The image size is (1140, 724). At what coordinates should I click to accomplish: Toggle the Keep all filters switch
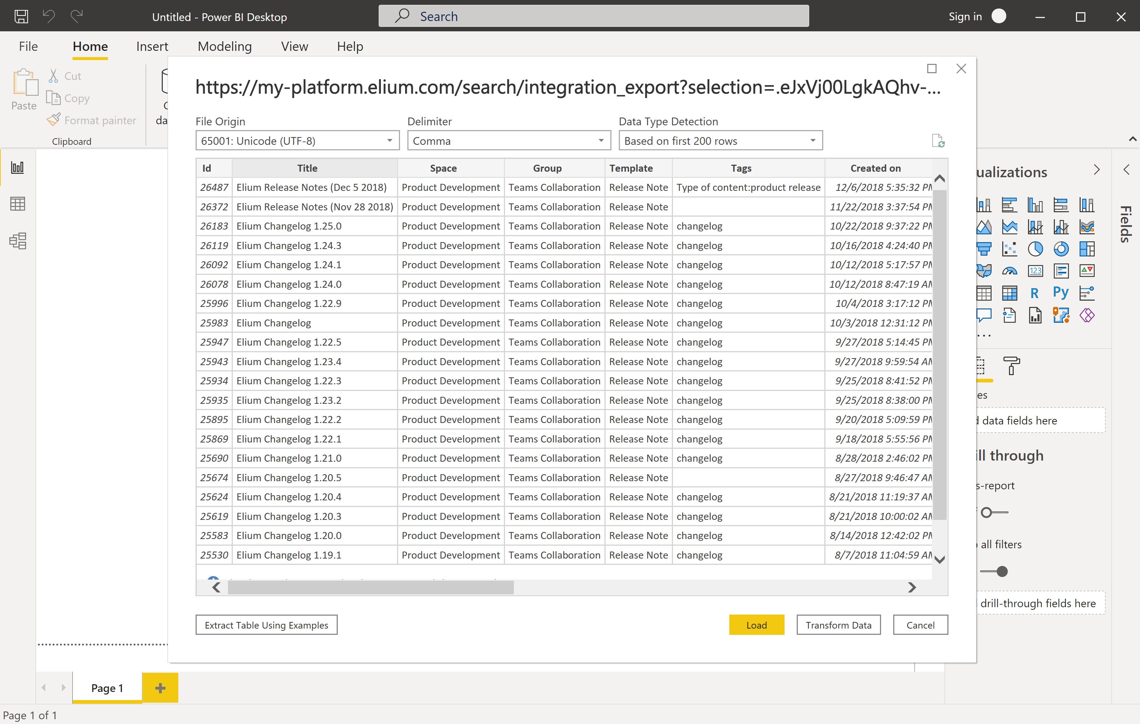(x=994, y=571)
